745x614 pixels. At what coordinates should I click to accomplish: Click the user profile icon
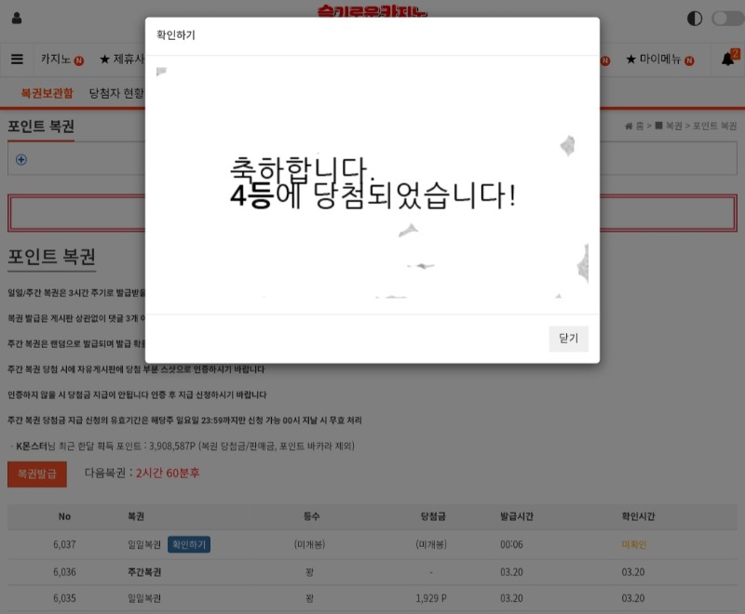coord(17,19)
